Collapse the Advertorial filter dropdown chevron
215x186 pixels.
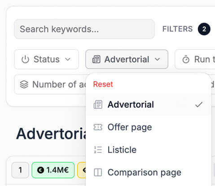pyautogui.click(x=157, y=59)
